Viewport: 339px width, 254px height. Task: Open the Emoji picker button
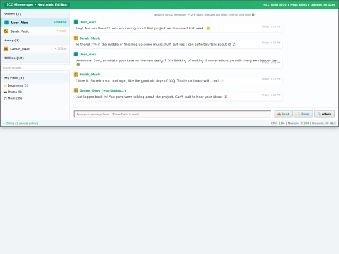point(303,114)
